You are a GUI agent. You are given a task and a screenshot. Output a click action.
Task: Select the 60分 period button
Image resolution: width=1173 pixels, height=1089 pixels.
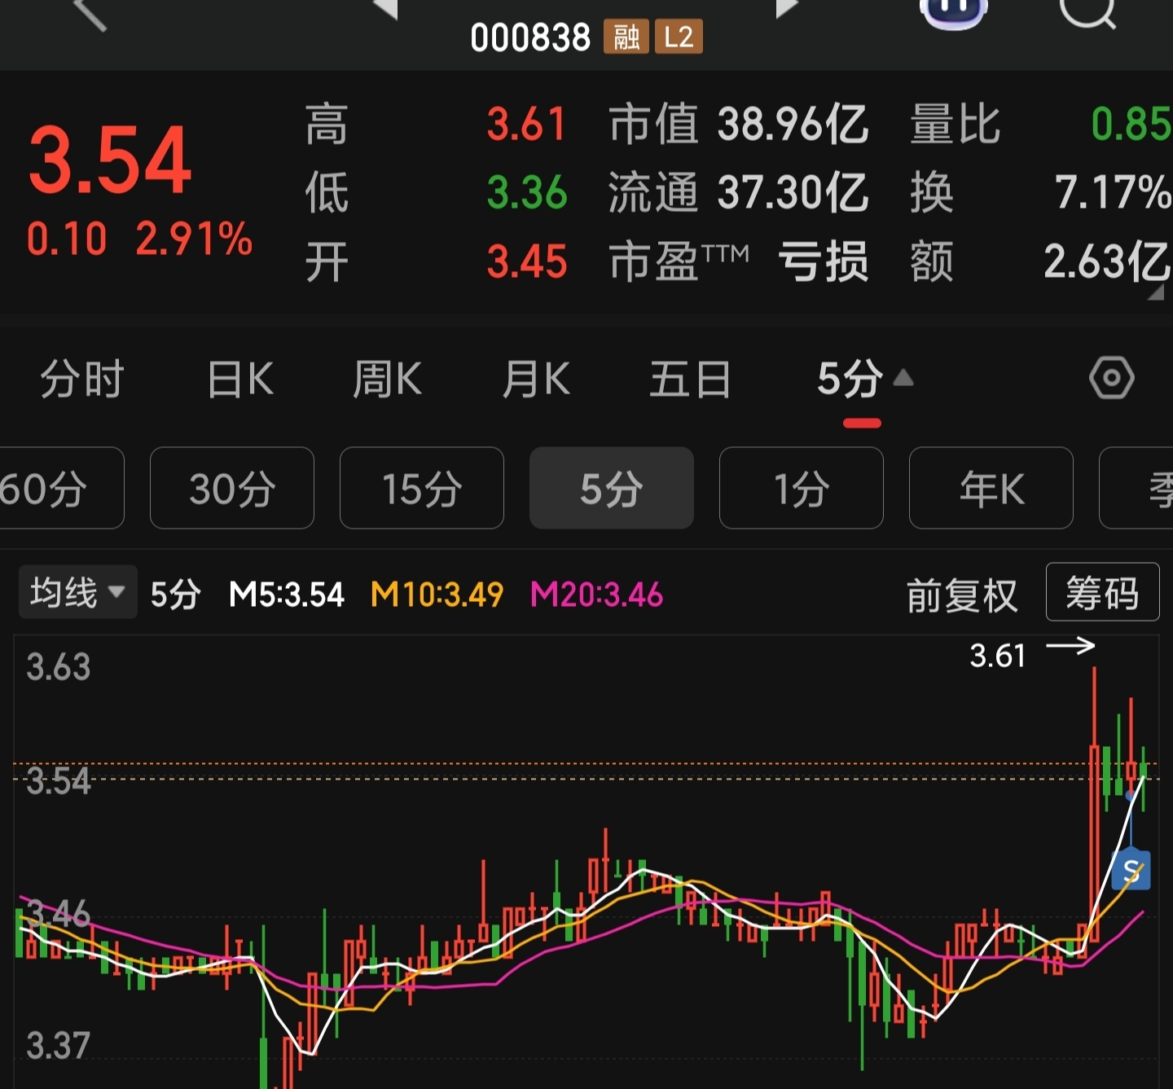tap(61, 488)
